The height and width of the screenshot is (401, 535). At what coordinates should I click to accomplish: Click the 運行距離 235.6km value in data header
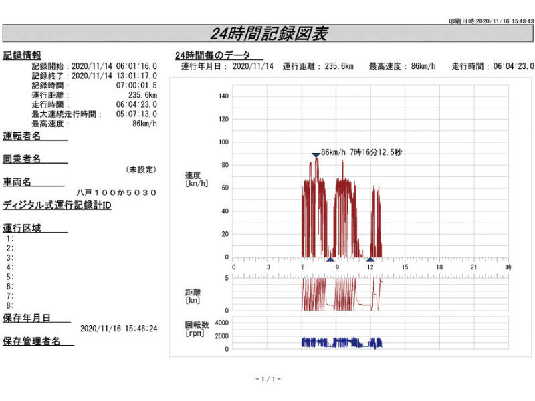click(339, 66)
